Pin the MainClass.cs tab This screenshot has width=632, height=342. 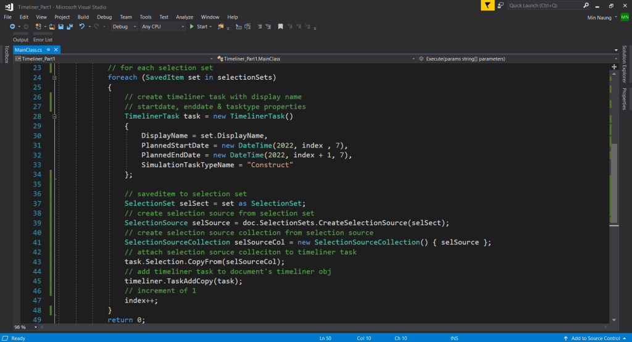[x=48, y=49]
